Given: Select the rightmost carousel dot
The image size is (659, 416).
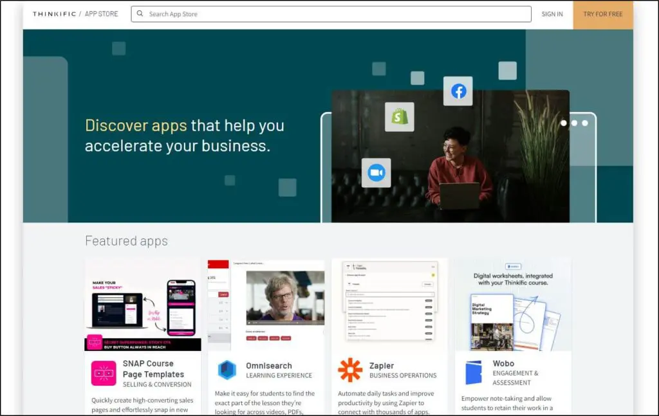Looking at the screenshot, I should 584,122.
